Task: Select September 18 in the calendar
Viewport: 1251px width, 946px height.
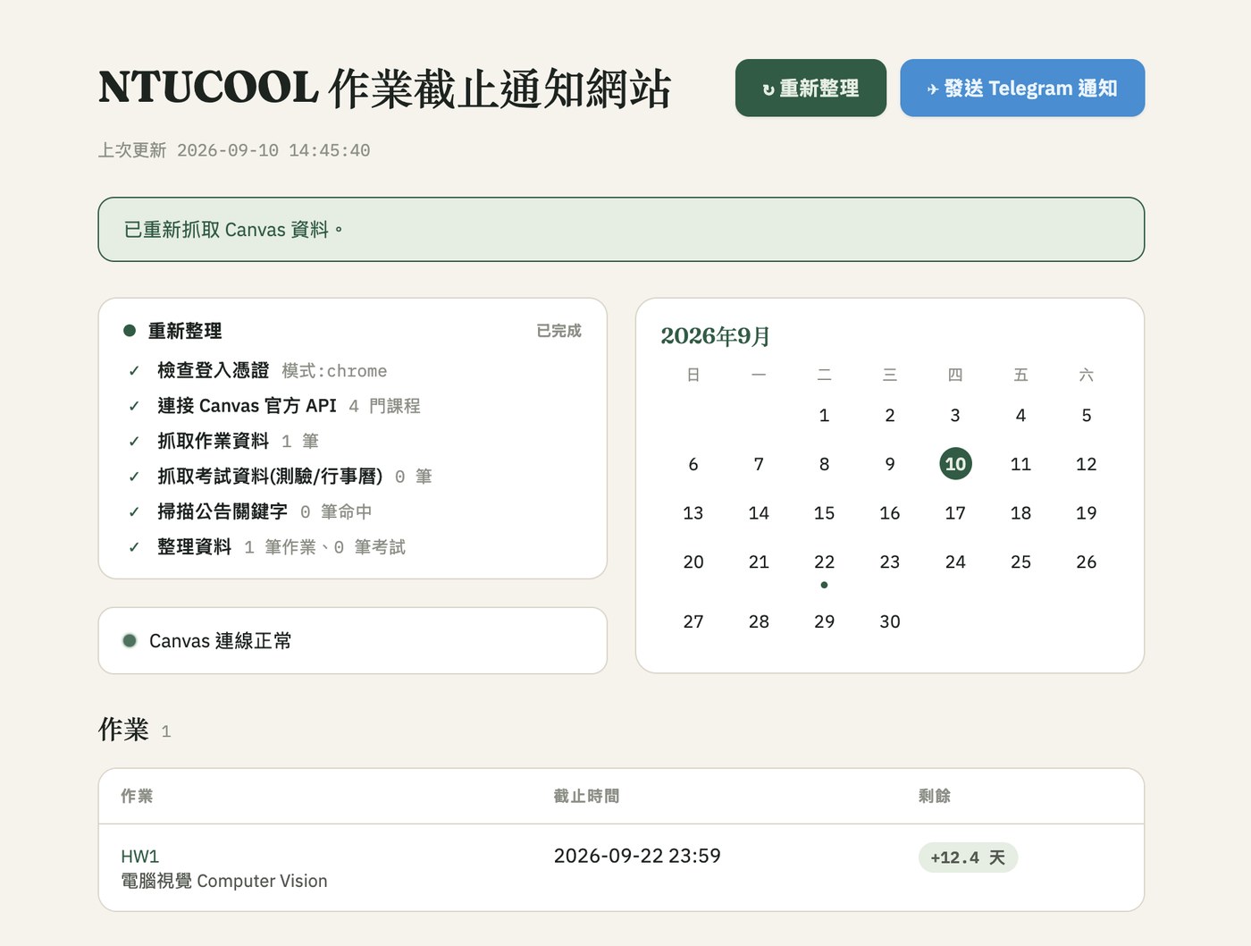Action: [x=1020, y=513]
